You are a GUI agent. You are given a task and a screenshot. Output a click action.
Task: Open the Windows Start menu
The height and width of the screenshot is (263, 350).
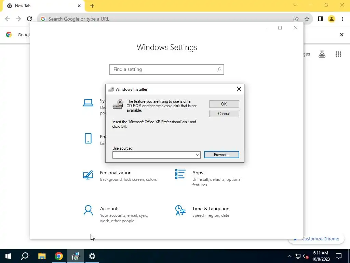click(x=8, y=256)
